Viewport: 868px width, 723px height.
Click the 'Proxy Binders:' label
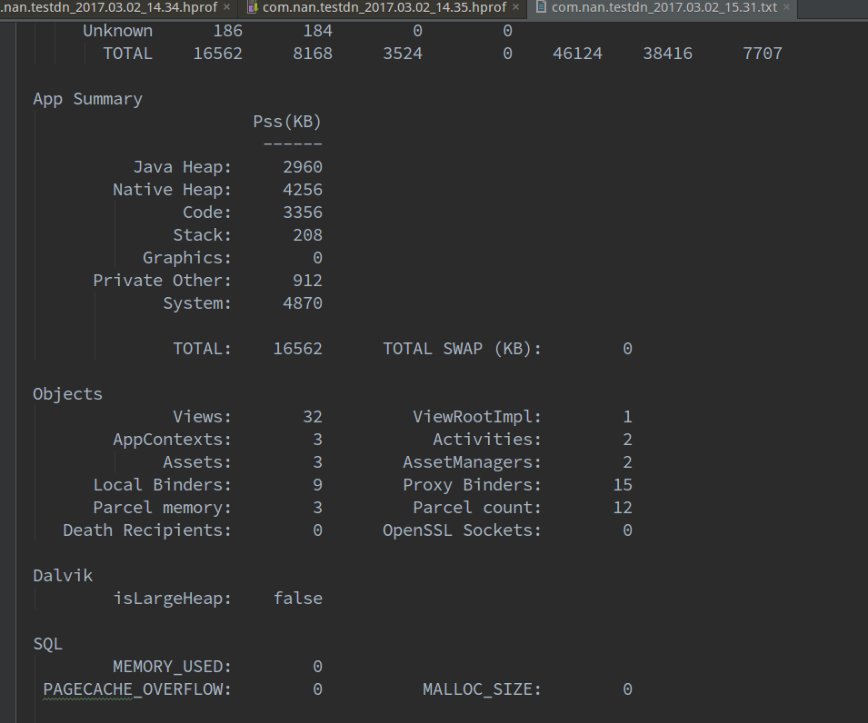[x=473, y=485]
